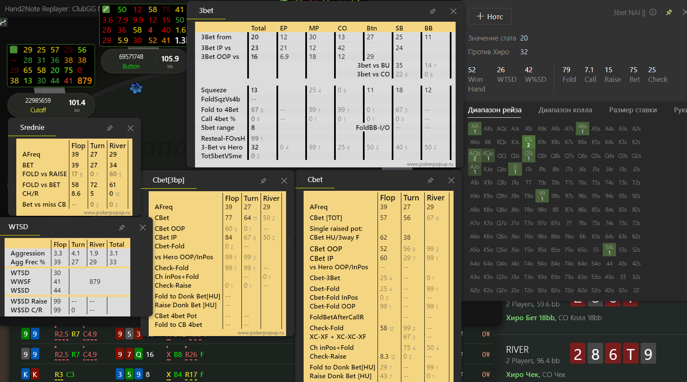Click '3-Bet vs Hero' row label
The image size is (687, 382).
(x=222, y=147)
